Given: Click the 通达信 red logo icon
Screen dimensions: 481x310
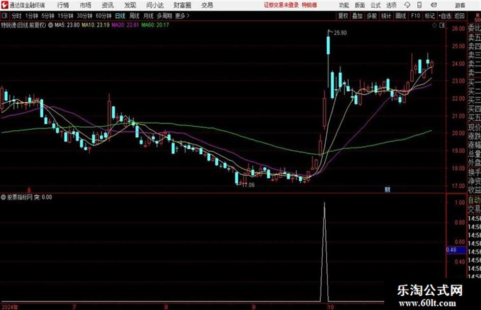Looking at the screenshot, I should pyautogui.click(x=5, y=5).
